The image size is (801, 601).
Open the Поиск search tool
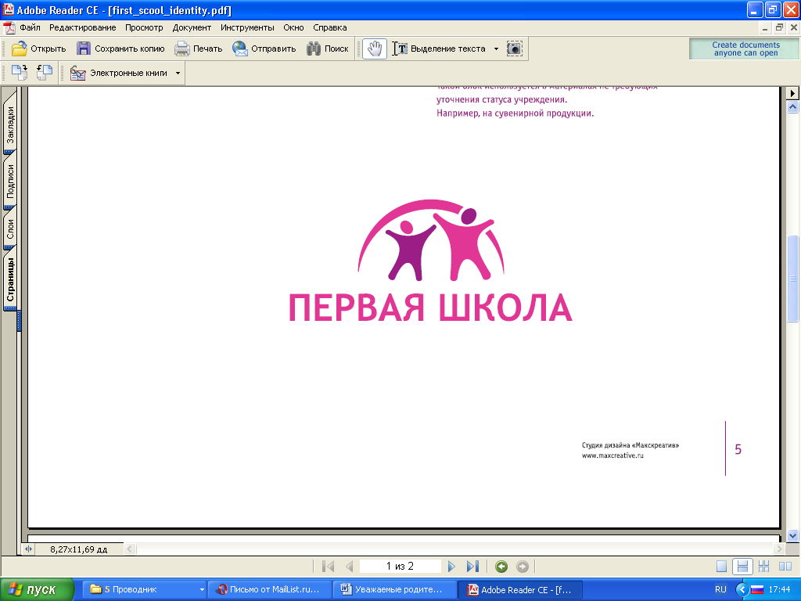[x=328, y=49]
